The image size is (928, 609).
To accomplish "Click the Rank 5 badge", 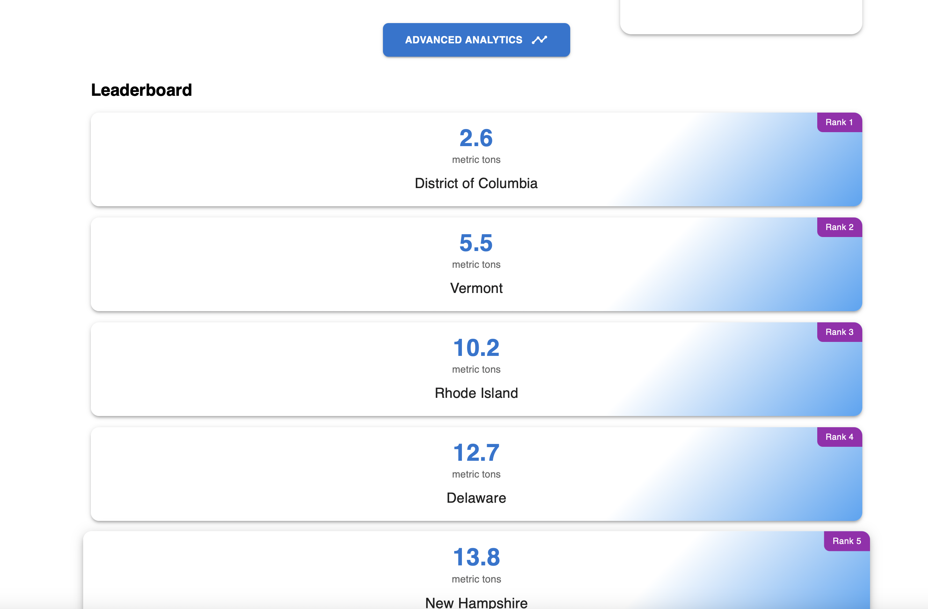I will click(846, 541).
